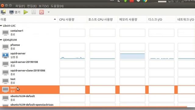Click the test VM monitor icon
Image resolution: width=195 pixels, height=110 pixels.
click(5, 81)
